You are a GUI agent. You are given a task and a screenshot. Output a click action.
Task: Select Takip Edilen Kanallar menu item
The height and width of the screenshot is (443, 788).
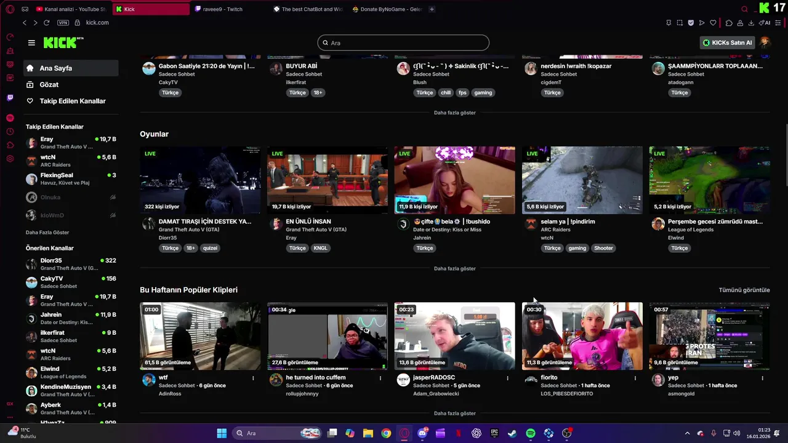[x=71, y=101]
